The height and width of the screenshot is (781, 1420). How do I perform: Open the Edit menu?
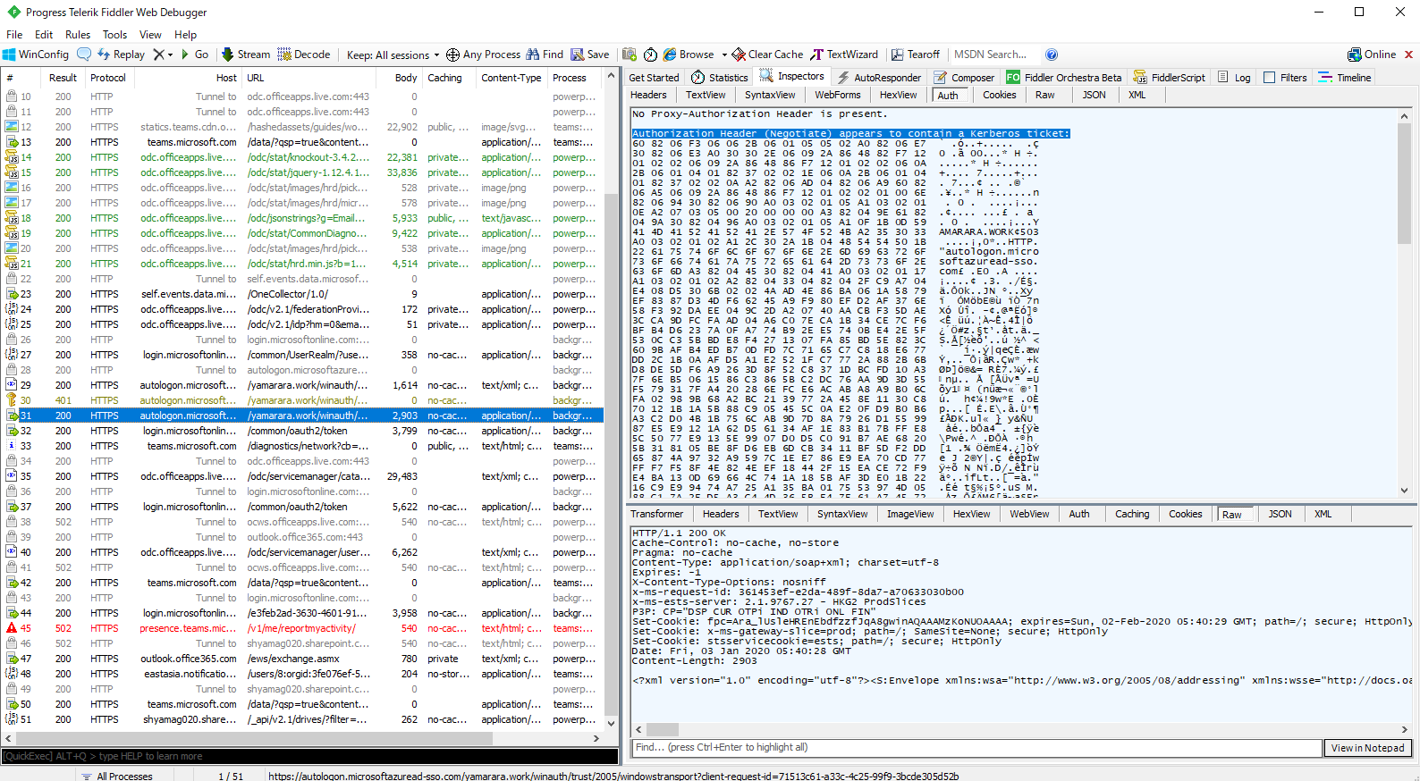click(44, 35)
